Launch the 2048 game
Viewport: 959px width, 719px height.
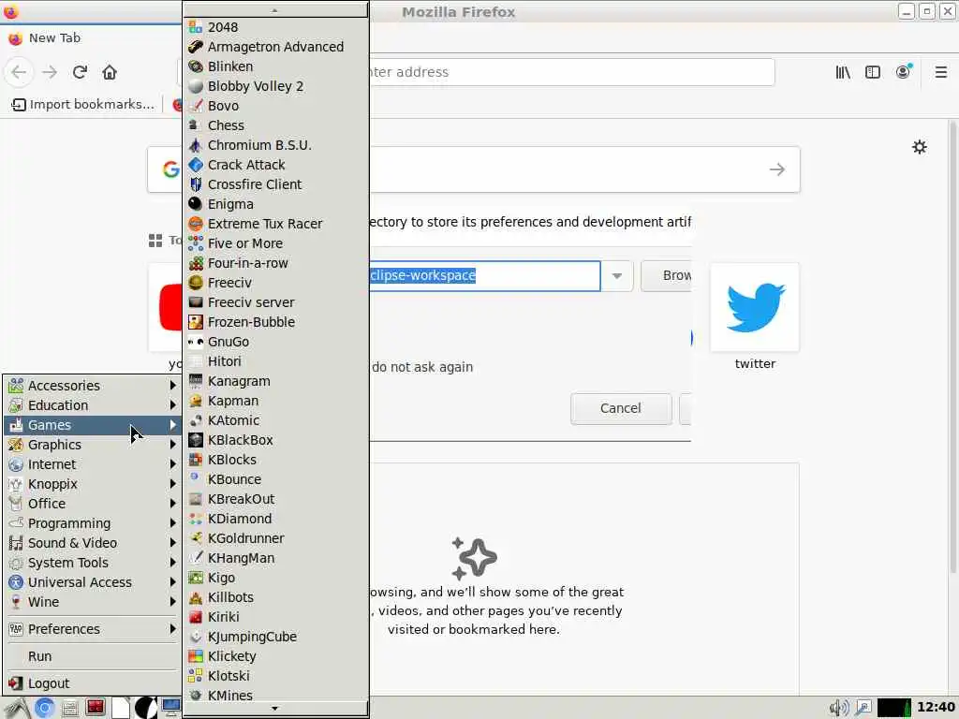pos(276,27)
